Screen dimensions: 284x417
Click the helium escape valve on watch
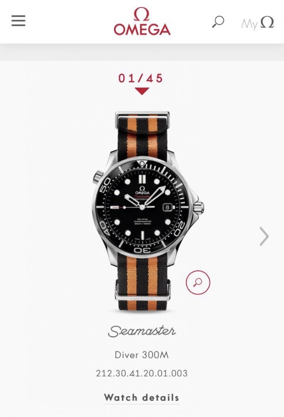click(x=98, y=176)
